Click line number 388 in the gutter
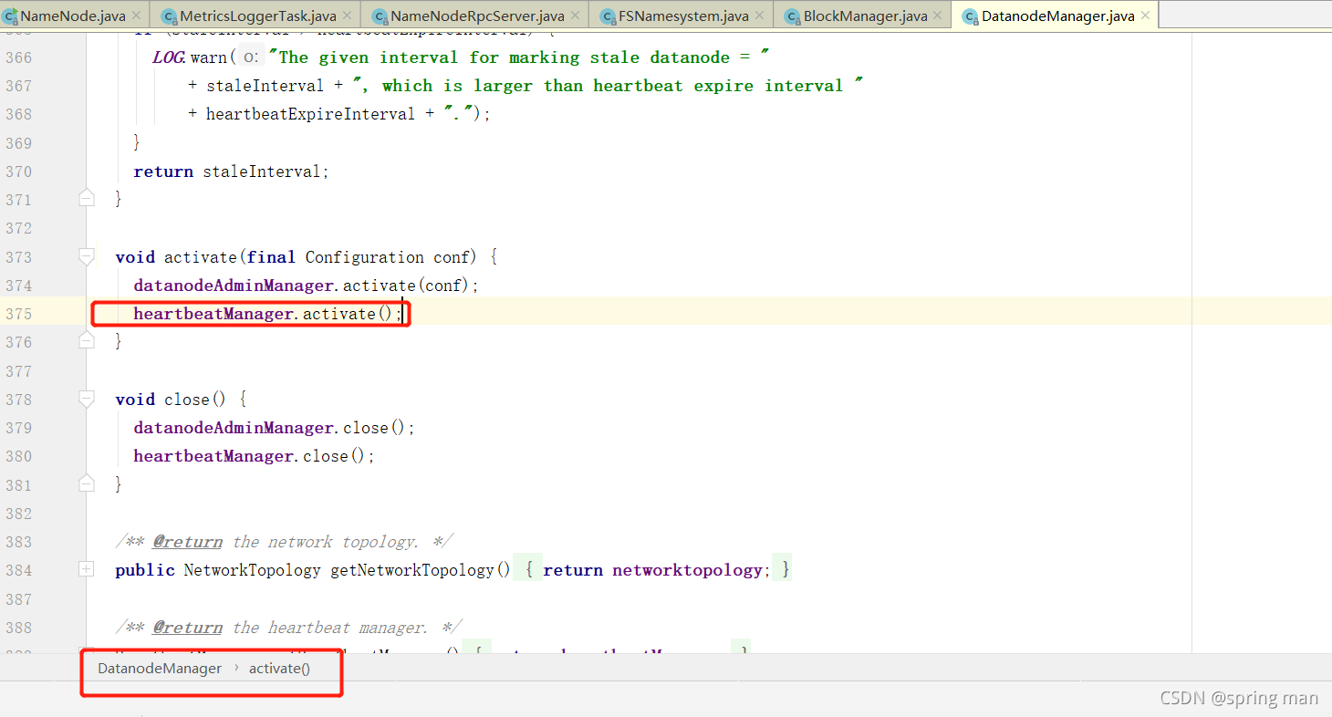The image size is (1332, 717). [x=18, y=628]
